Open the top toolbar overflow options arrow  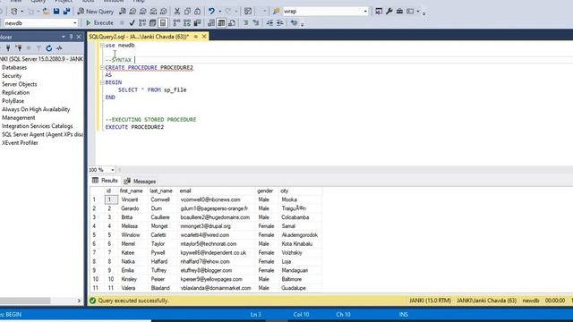[x=423, y=14]
